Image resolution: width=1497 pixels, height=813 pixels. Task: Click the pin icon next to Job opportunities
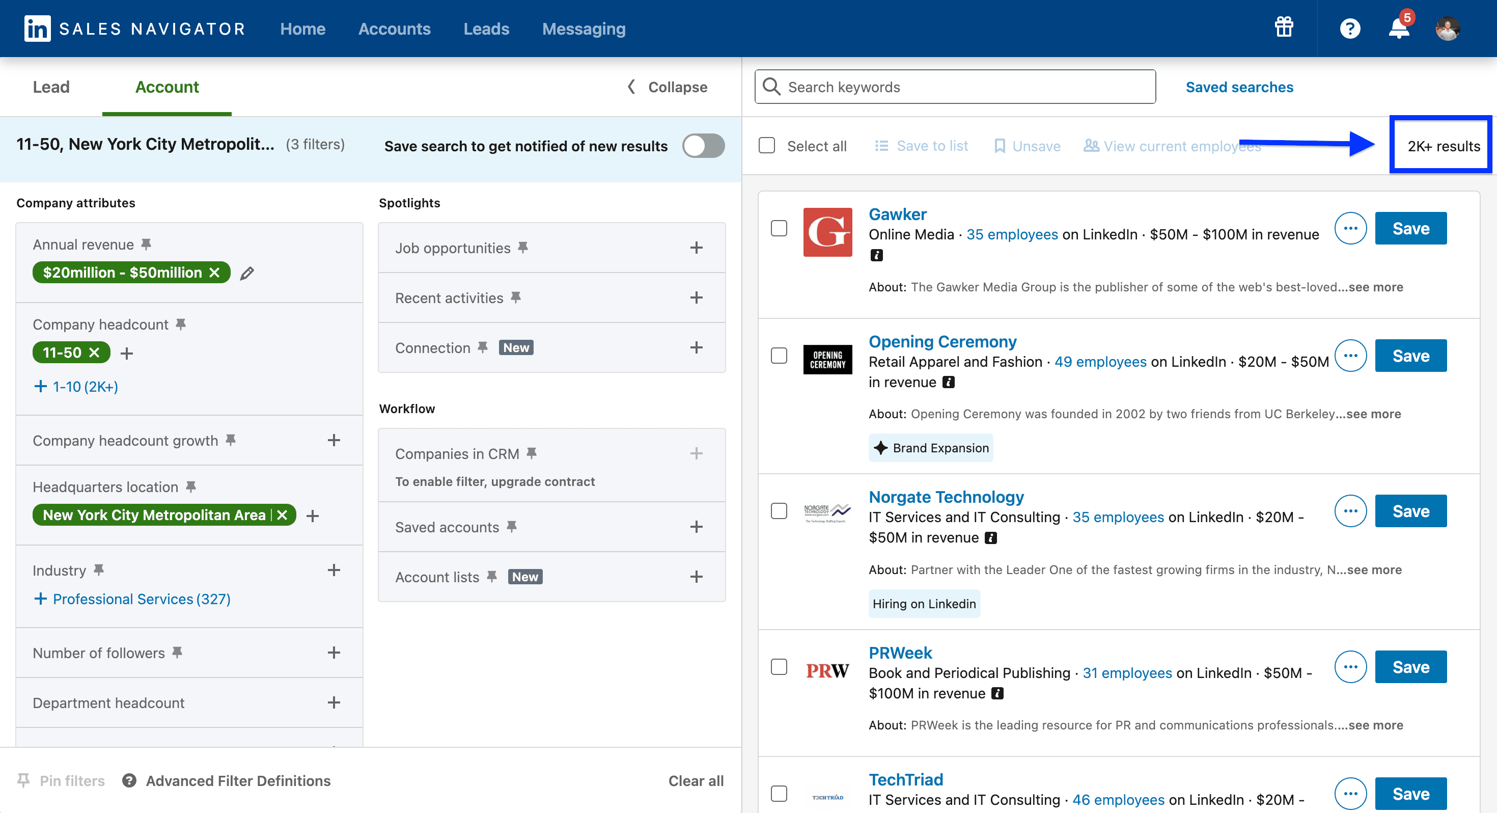(x=523, y=248)
